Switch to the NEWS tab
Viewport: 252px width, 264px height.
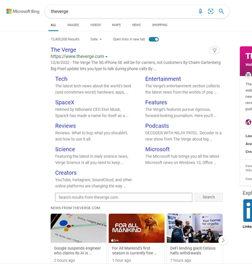[136, 25]
